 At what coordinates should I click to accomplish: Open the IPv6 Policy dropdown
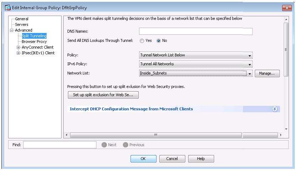250,64
